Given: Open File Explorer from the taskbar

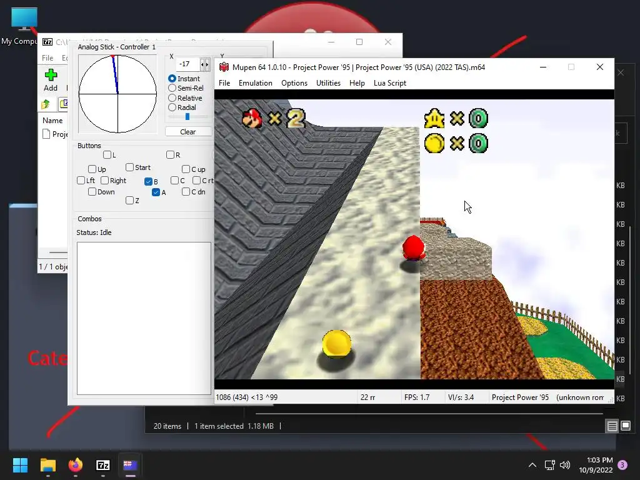Looking at the screenshot, I should point(47,465).
